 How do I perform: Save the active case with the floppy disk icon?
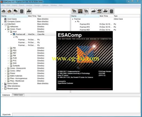80,11
